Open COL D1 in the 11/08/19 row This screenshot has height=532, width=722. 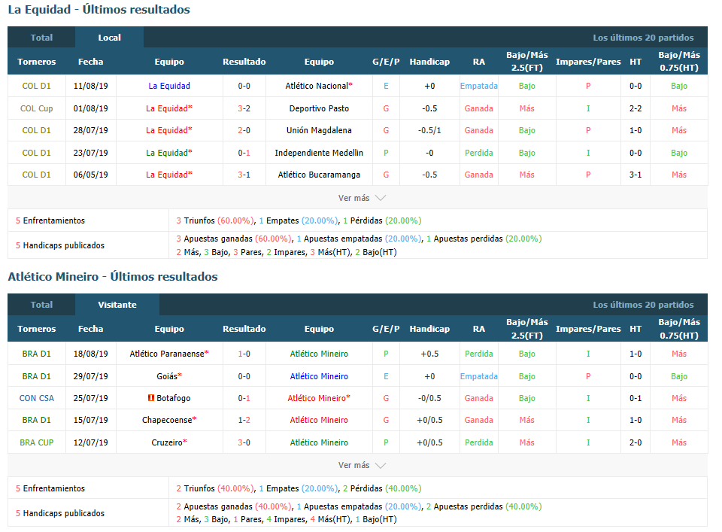point(36,86)
